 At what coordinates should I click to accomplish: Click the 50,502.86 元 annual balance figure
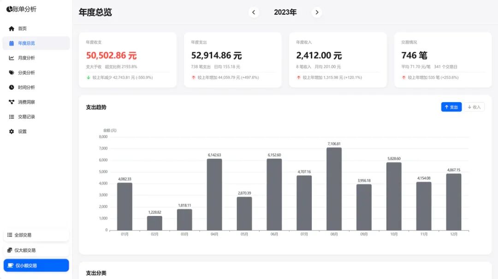(x=111, y=56)
